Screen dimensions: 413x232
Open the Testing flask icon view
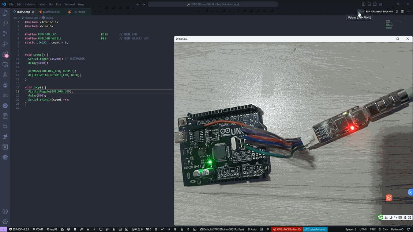pyautogui.click(x=5, y=75)
